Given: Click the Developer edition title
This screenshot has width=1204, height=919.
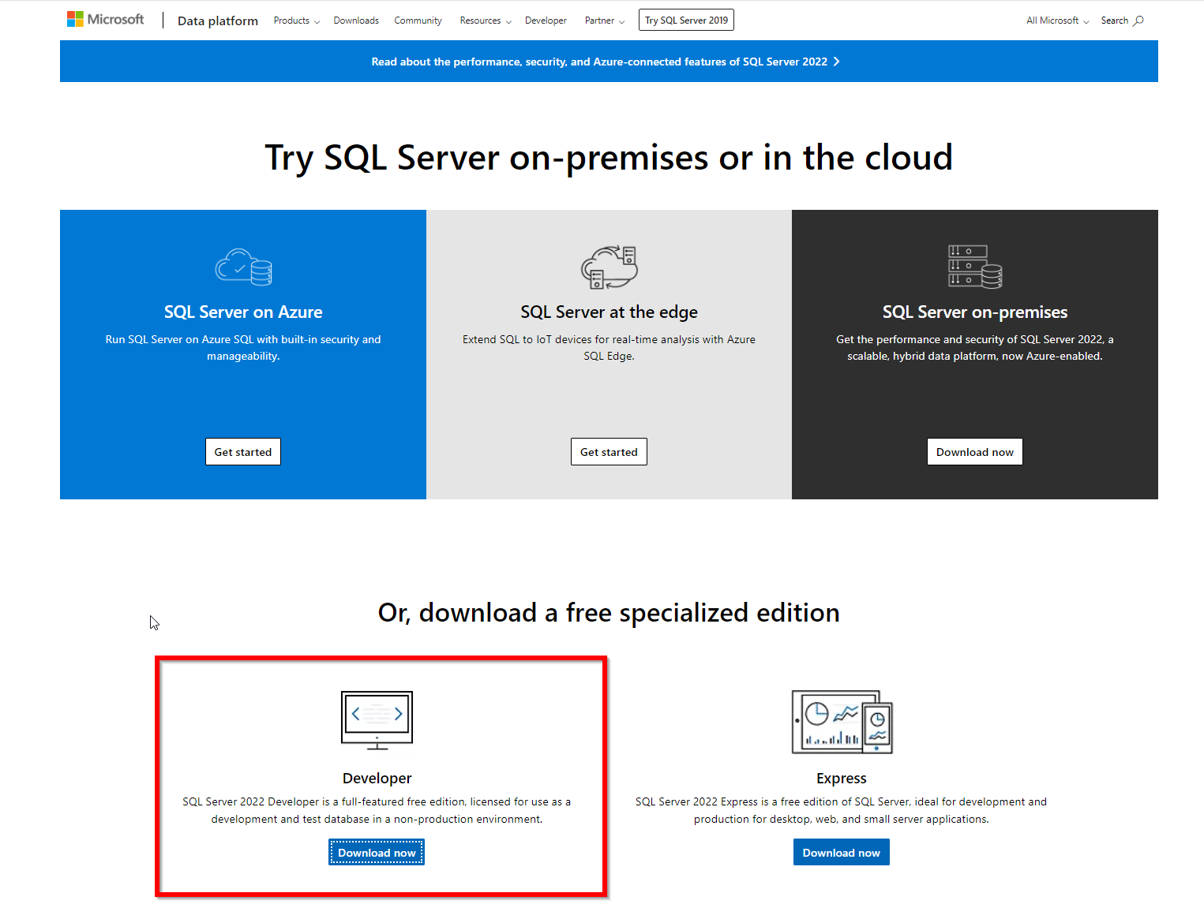Looking at the screenshot, I should coord(377,779).
